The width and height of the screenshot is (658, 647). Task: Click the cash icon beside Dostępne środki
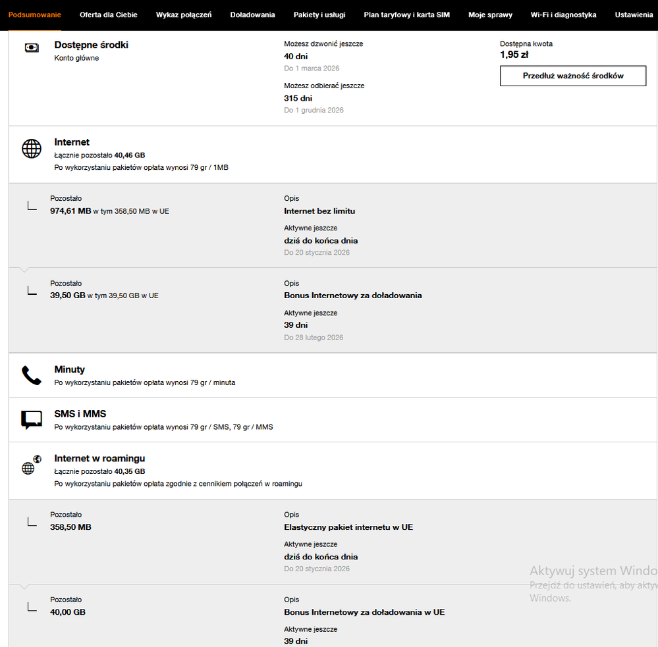(x=32, y=47)
